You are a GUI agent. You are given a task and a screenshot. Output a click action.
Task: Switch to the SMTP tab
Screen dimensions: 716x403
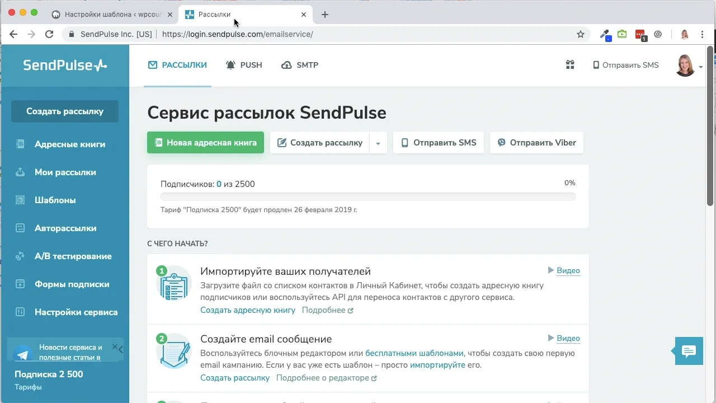coord(300,65)
